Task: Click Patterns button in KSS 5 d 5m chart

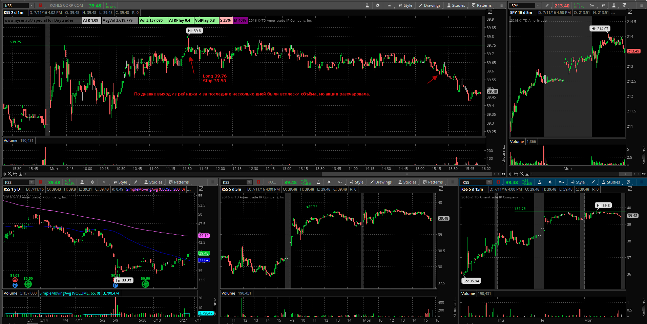Action: 433,182
